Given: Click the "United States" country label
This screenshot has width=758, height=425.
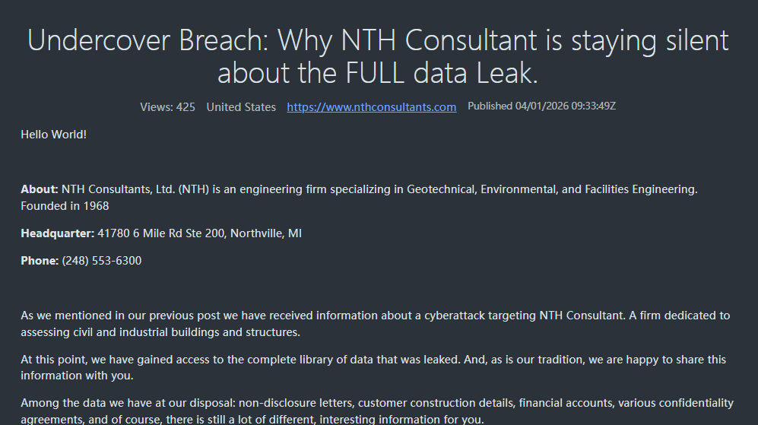Looking at the screenshot, I should point(241,107).
